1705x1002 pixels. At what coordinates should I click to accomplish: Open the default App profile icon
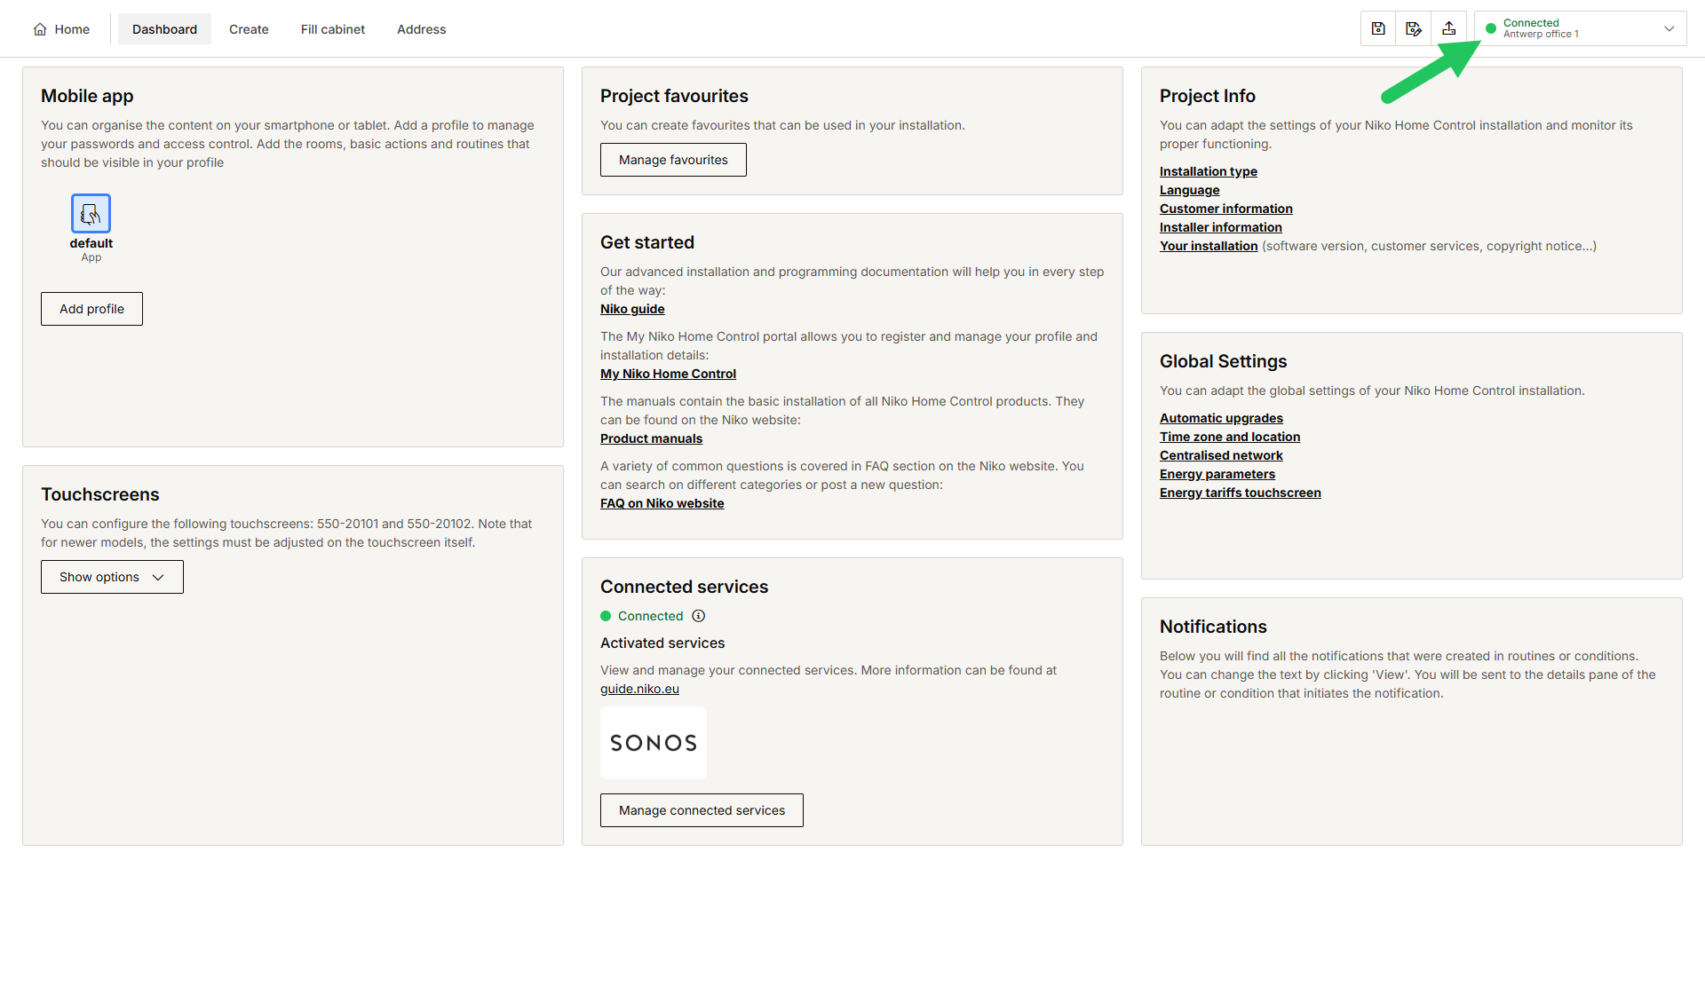click(91, 213)
